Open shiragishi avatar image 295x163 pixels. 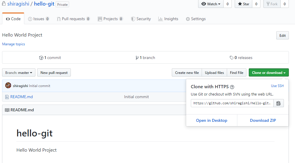(8, 85)
